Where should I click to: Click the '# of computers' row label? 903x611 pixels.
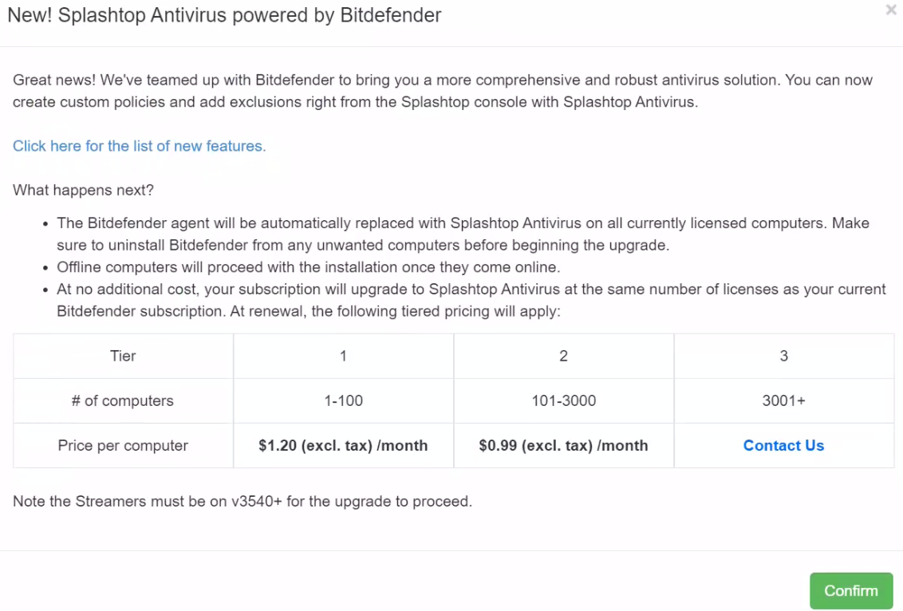tap(122, 400)
